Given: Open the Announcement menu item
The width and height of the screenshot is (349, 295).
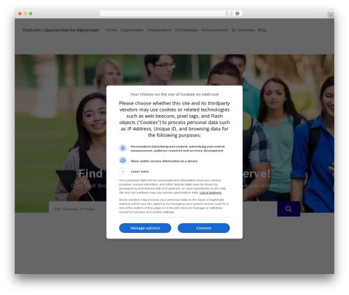Looking at the screenshot, I should click(x=215, y=30).
